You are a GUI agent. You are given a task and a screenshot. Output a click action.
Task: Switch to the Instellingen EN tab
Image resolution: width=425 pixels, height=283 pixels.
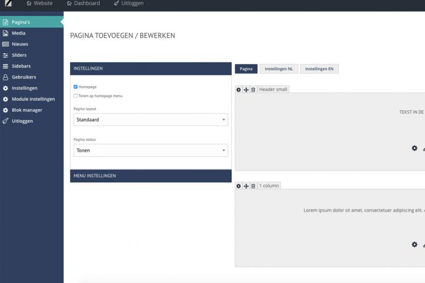319,68
